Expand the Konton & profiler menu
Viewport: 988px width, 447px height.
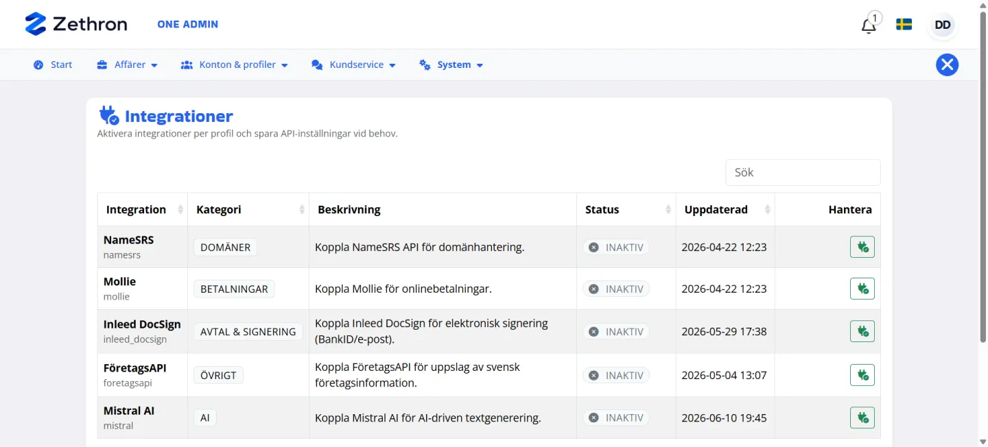coord(234,64)
